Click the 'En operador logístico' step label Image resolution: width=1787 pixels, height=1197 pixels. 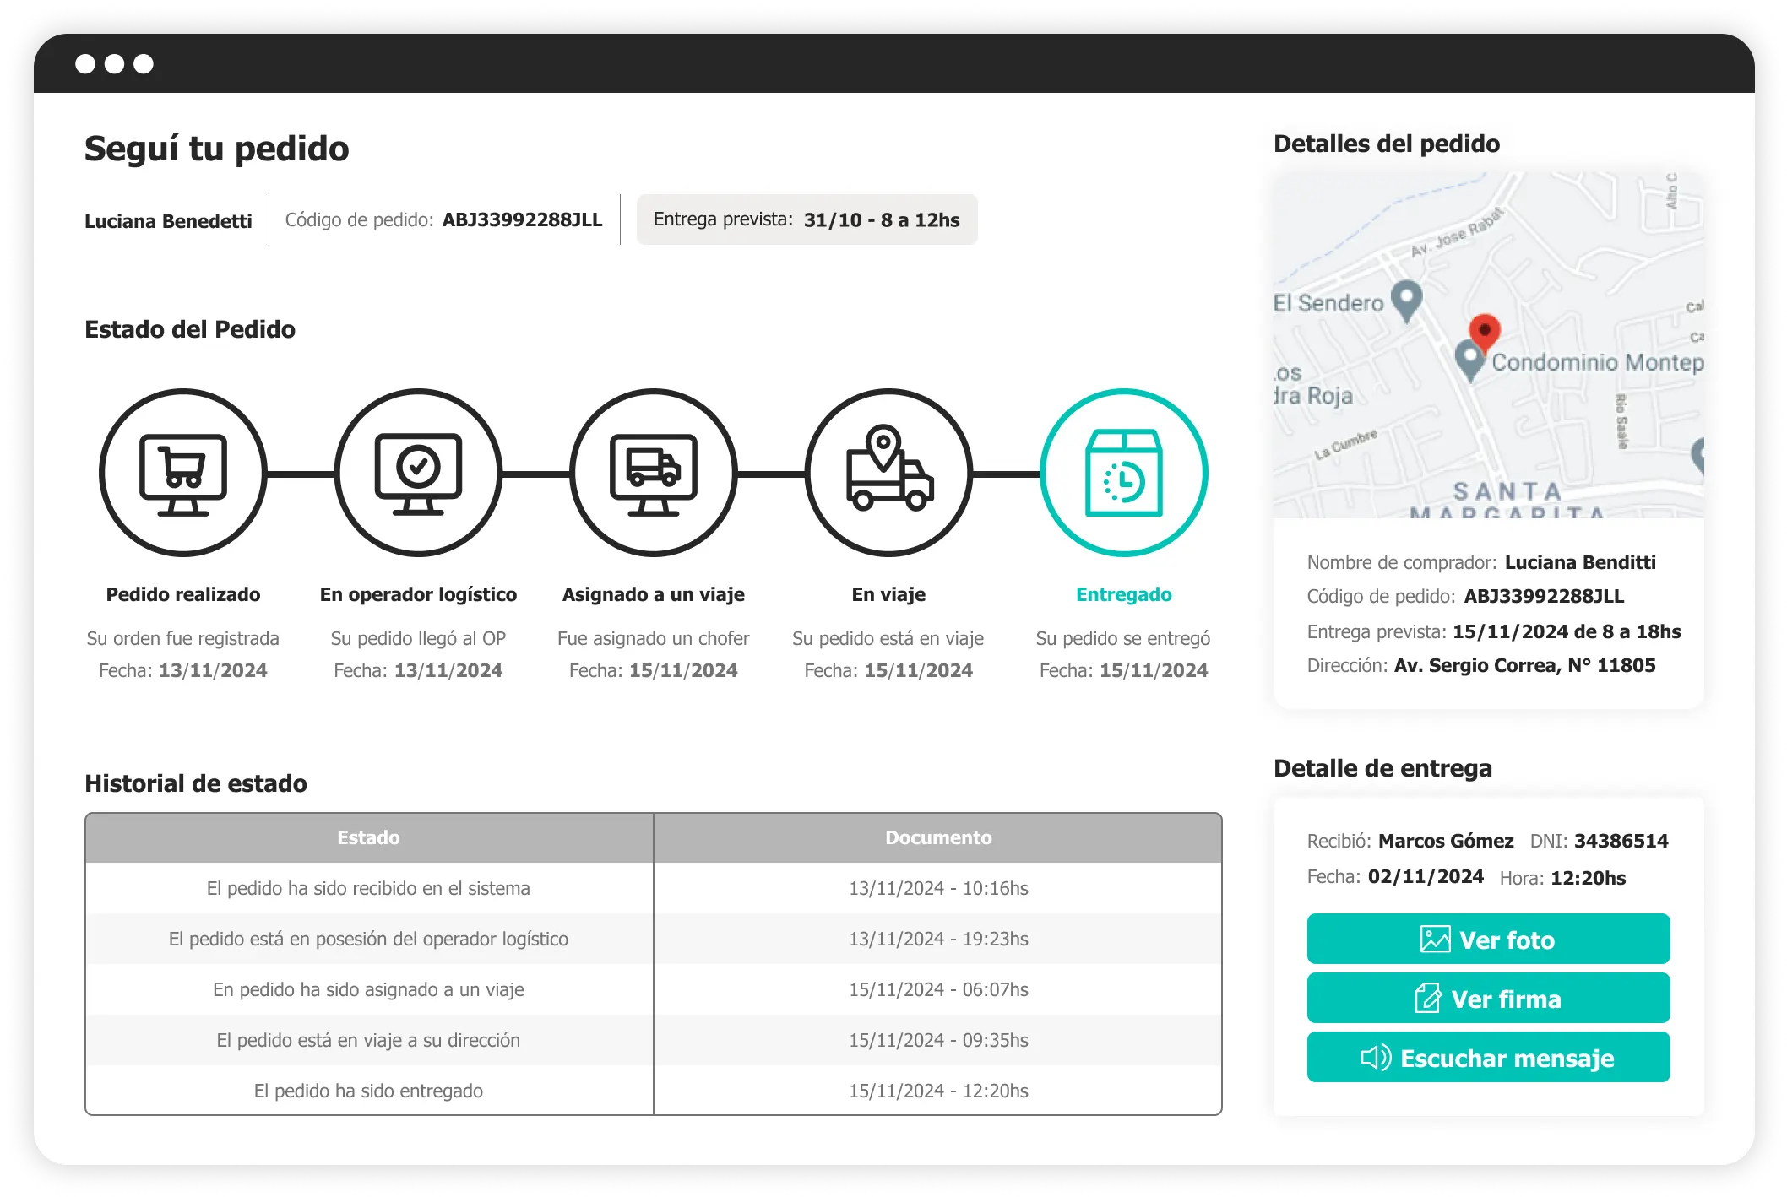click(418, 594)
